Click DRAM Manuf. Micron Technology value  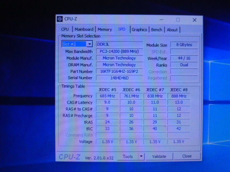click(119, 64)
